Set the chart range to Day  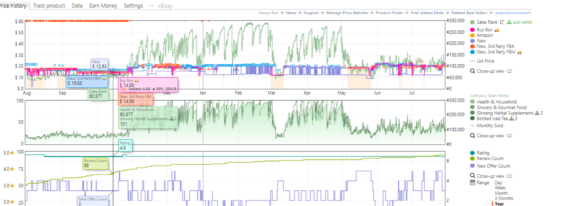click(x=499, y=182)
